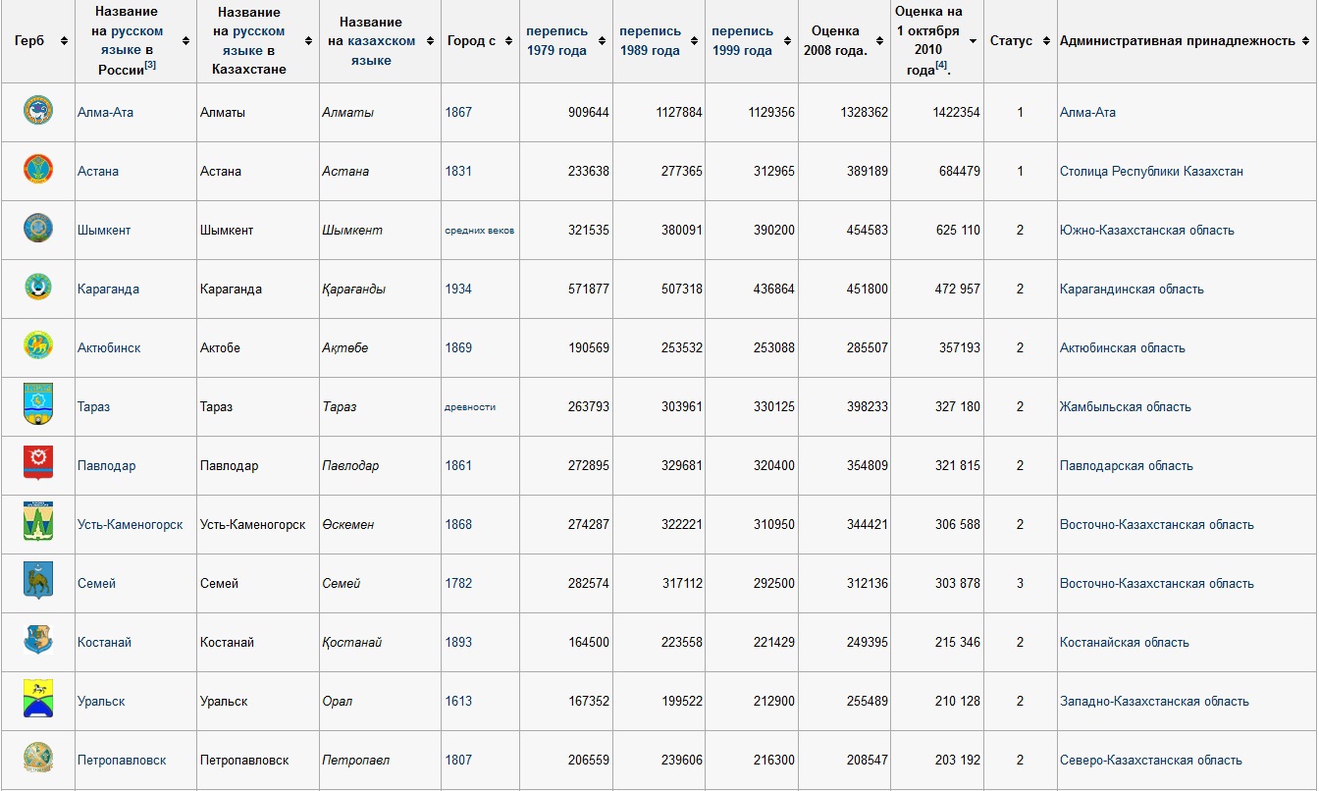
Task: Sort by name in Kazakhstan column arrows
Action: click(x=308, y=41)
